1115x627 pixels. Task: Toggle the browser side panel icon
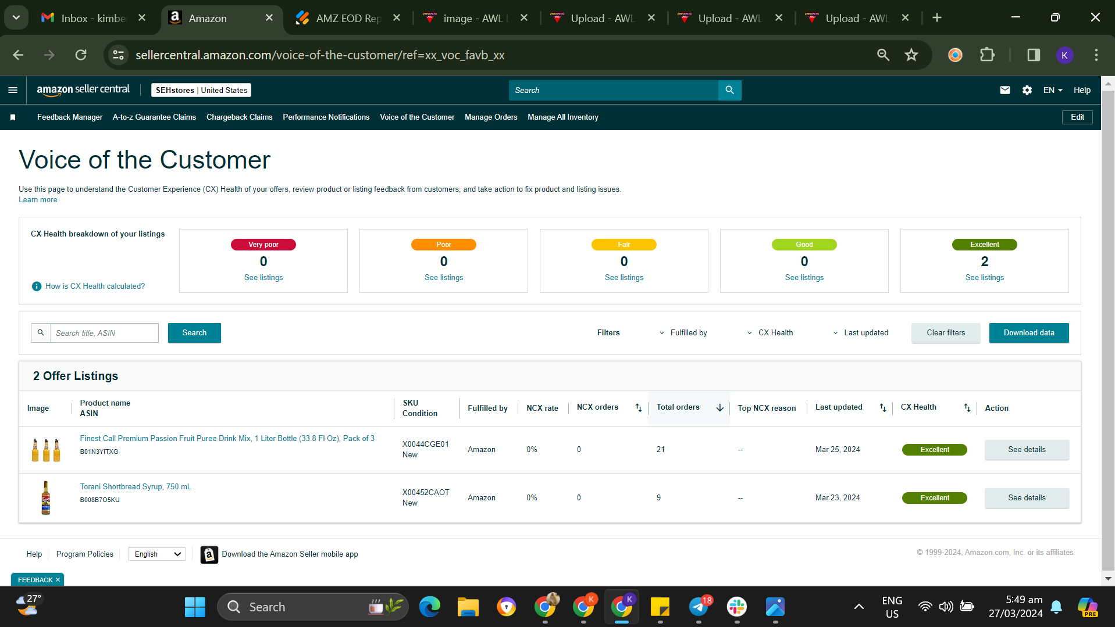1034,55
